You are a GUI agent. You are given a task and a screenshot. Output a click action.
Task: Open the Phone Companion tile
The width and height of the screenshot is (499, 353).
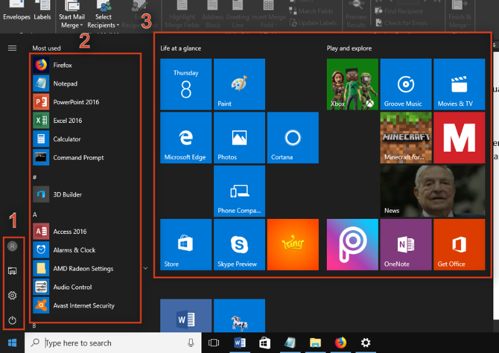point(240,191)
